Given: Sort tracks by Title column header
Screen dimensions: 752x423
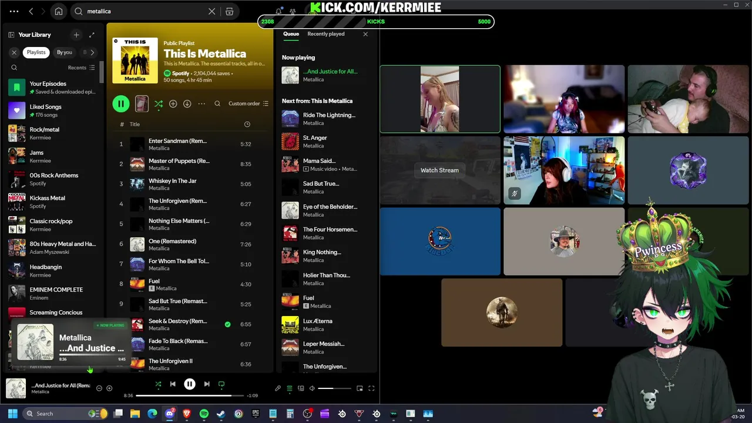Looking at the screenshot, I should click(x=135, y=124).
